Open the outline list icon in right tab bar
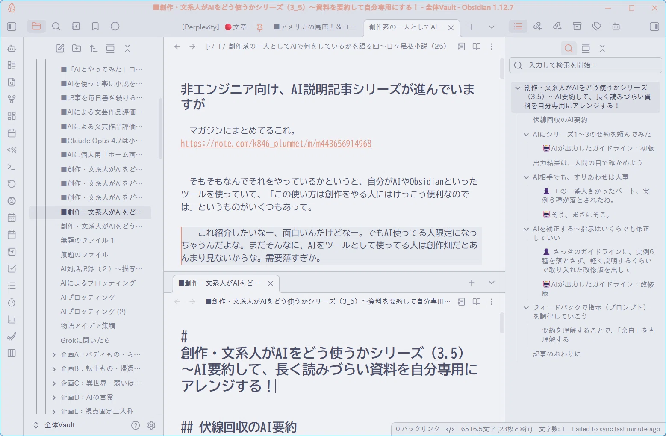This screenshot has width=666, height=436. (x=518, y=27)
